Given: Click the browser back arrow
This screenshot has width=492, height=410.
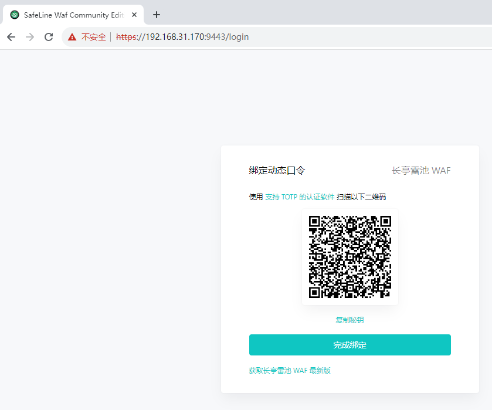Looking at the screenshot, I should pyautogui.click(x=11, y=37).
